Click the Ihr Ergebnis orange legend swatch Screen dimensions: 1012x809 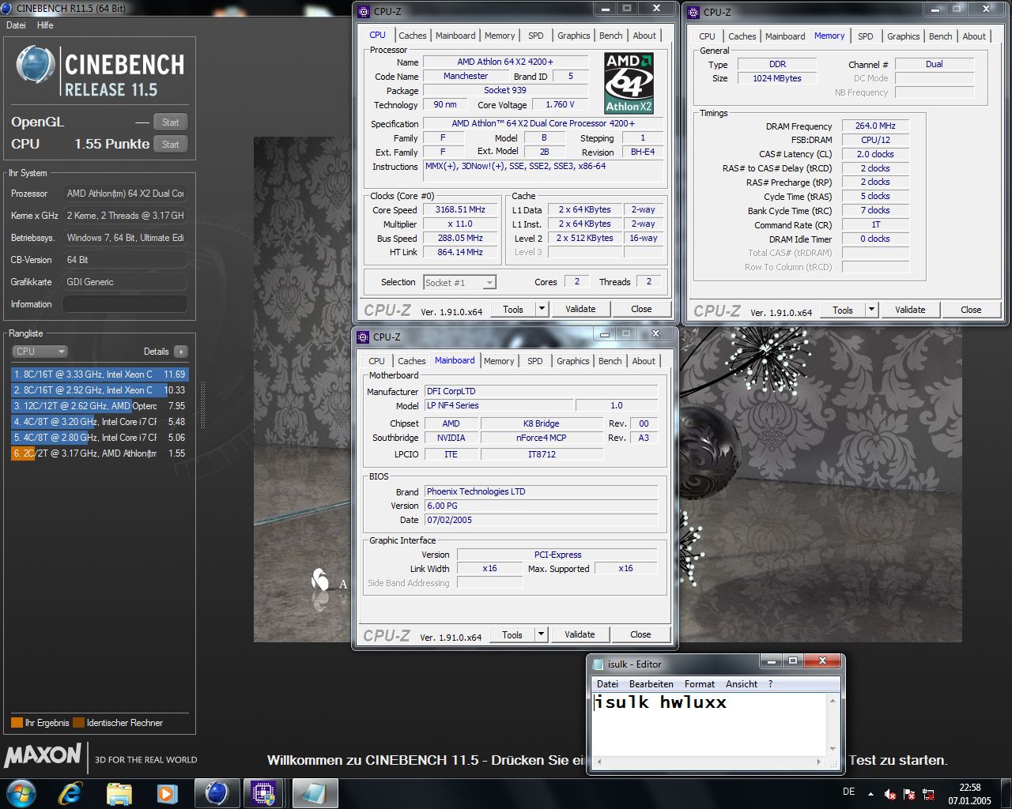coord(17,723)
